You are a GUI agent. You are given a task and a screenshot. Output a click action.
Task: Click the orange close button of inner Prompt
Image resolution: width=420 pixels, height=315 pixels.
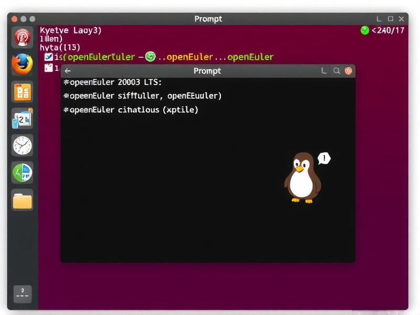(x=348, y=71)
